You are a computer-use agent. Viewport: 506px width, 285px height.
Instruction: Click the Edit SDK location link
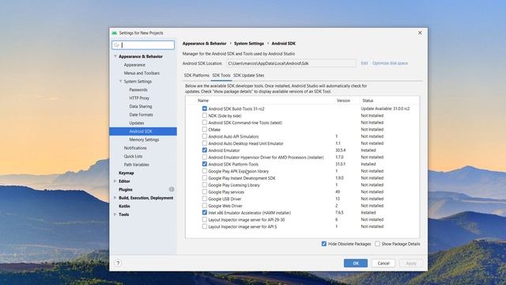tap(364, 63)
